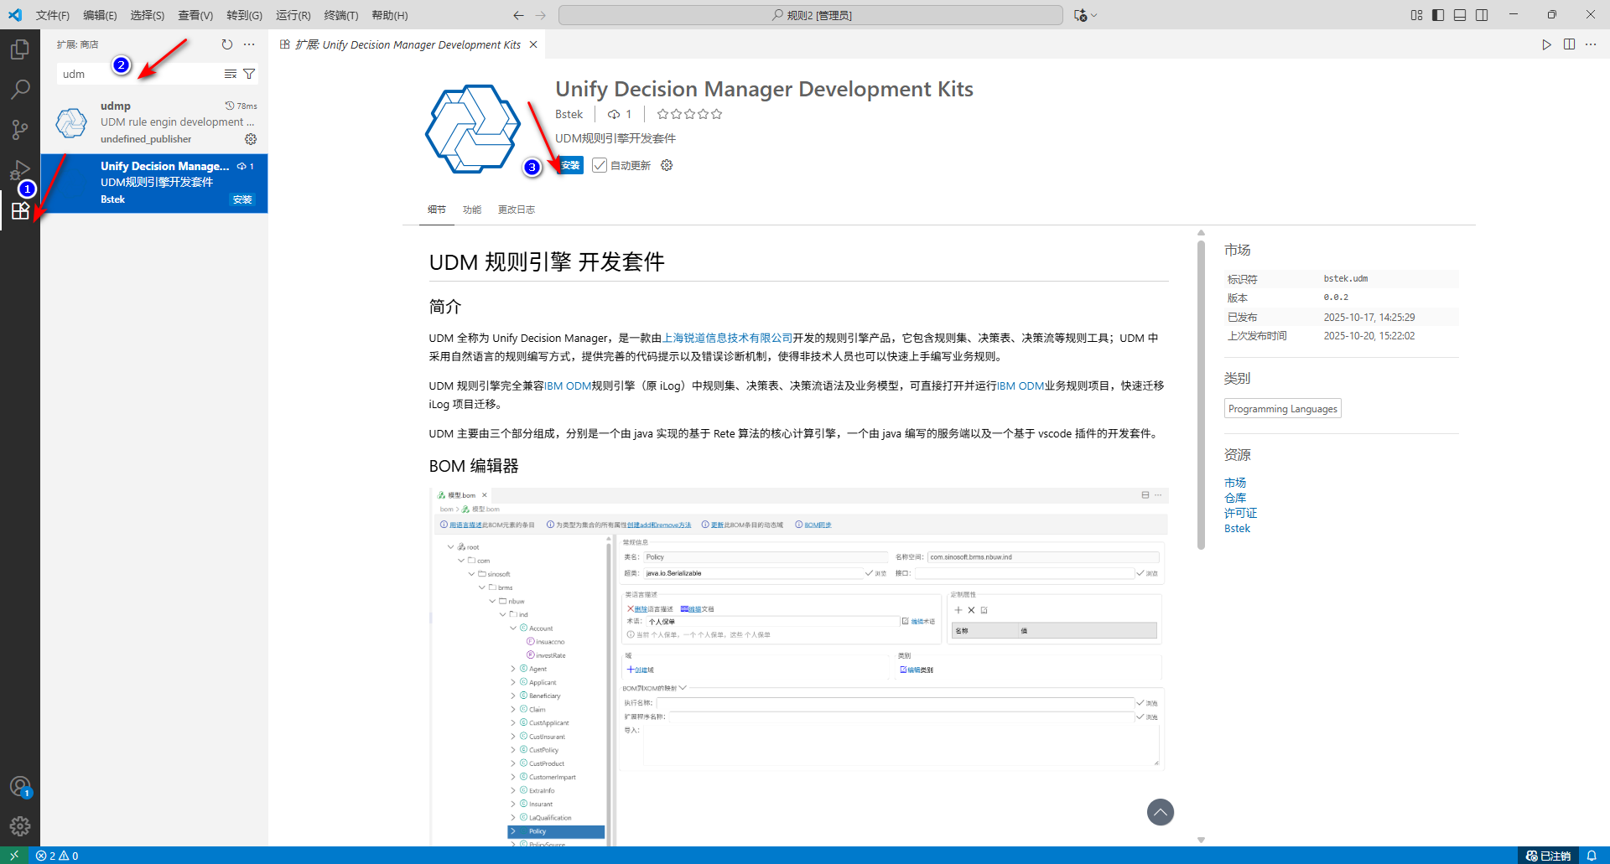Switch to the 更改日志 tab
Screen dimensions: 1610x864
point(516,210)
